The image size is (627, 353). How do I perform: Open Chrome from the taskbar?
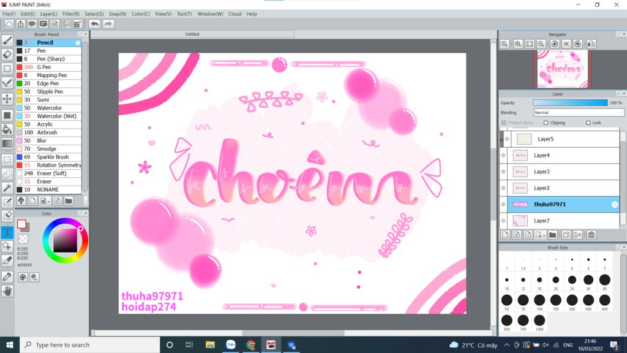point(250,345)
